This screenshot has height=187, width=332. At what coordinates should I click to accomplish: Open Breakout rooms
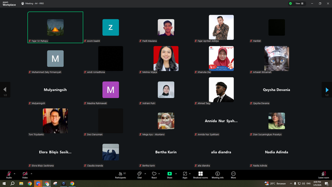201,175
